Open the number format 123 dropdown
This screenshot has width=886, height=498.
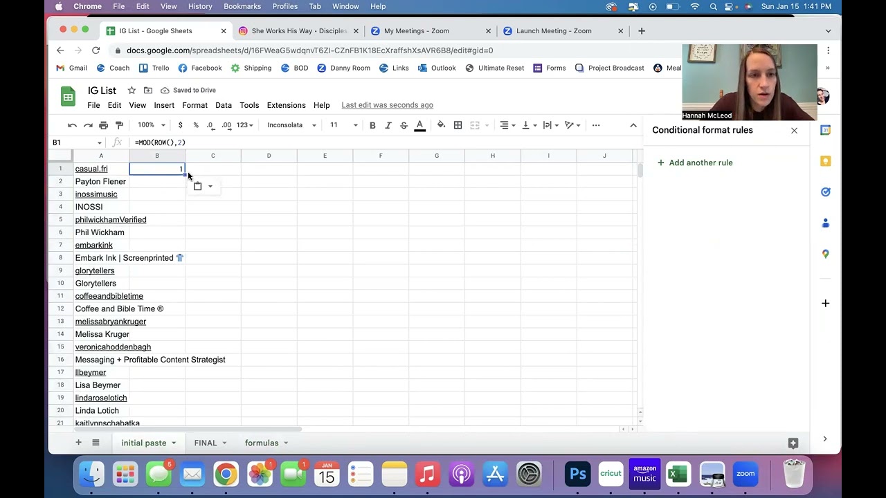(246, 125)
